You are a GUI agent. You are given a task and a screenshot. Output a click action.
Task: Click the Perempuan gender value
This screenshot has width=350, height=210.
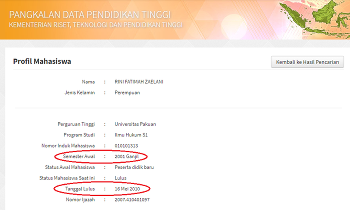[127, 92]
